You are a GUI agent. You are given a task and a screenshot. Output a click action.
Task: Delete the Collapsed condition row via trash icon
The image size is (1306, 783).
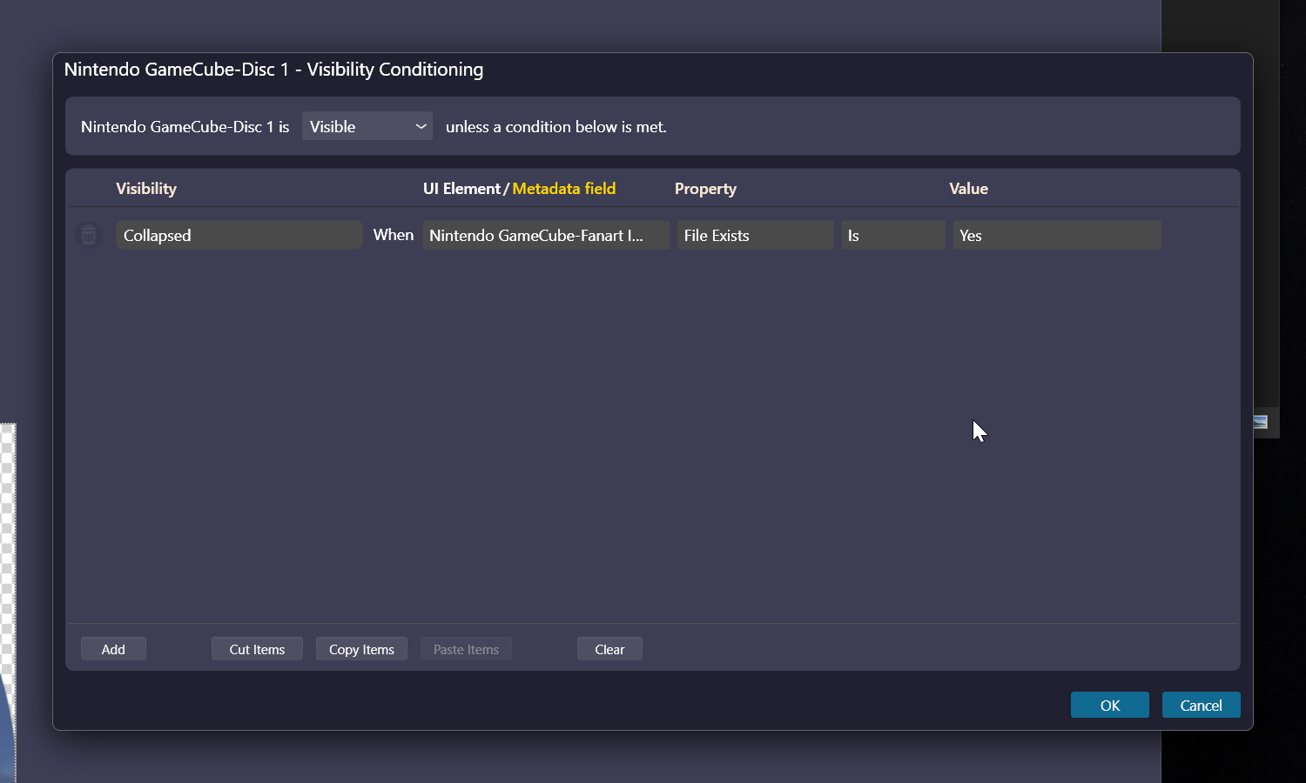pos(89,235)
